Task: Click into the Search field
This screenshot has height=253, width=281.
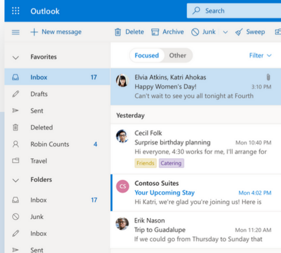Action: click(x=234, y=11)
